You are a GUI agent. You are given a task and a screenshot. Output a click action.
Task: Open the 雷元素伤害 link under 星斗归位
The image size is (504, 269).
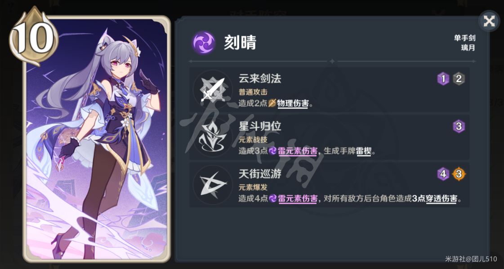point(298,151)
